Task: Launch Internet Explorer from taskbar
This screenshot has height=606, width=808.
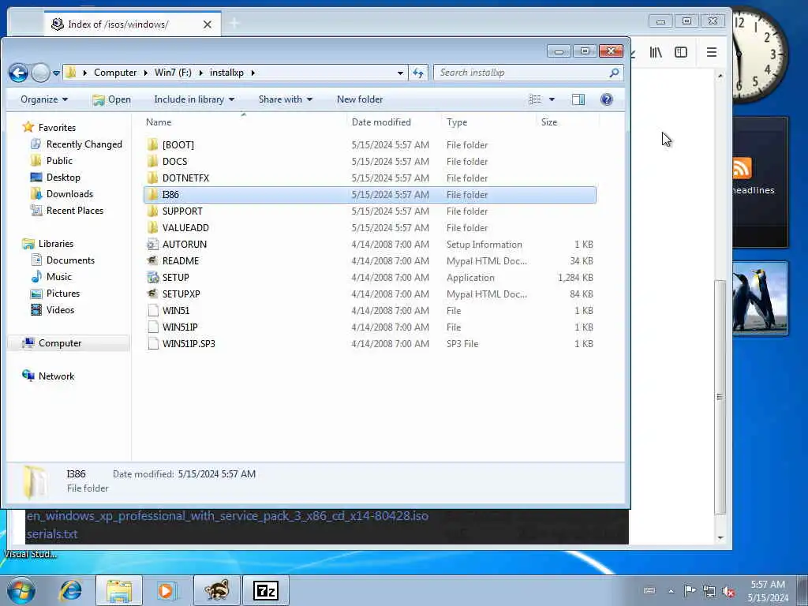Action: click(x=71, y=590)
